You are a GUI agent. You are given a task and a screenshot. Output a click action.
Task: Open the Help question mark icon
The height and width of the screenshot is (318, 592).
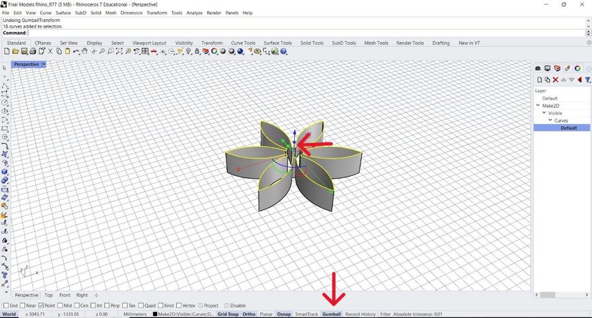(284, 51)
